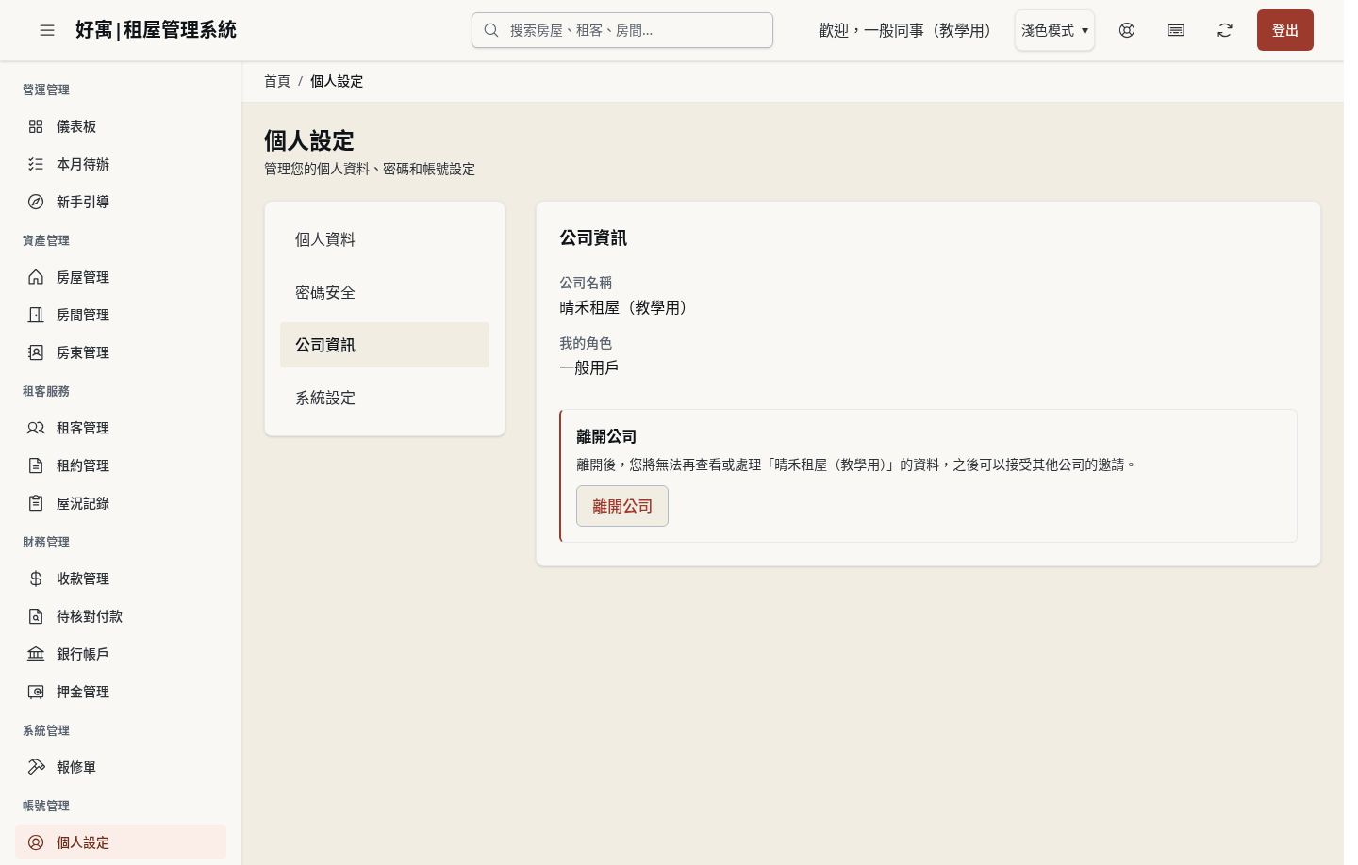Click the search magnifier icon
The height and width of the screenshot is (865, 1358).
tap(491, 30)
